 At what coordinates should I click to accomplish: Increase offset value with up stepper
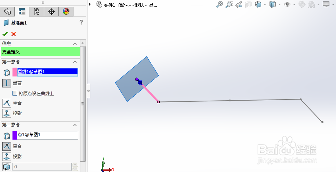tap(75, 165)
